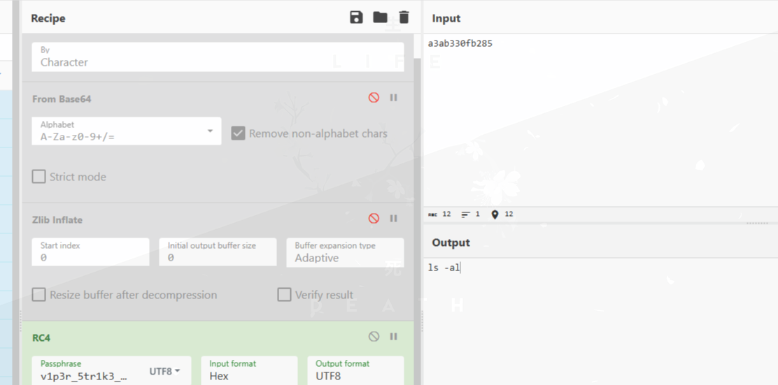Click the Start index field

click(90, 253)
